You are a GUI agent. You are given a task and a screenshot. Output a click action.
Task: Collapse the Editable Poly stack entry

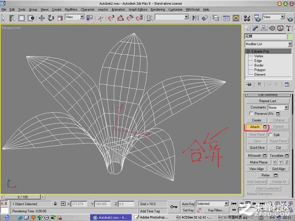pos(248,51)
